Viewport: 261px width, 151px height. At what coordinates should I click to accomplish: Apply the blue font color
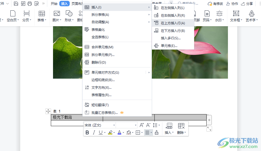[x=119, y=132]
